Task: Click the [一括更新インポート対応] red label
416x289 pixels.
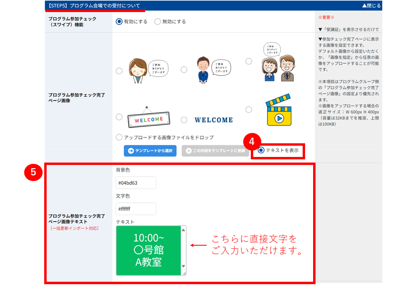Action: (74, 228)
